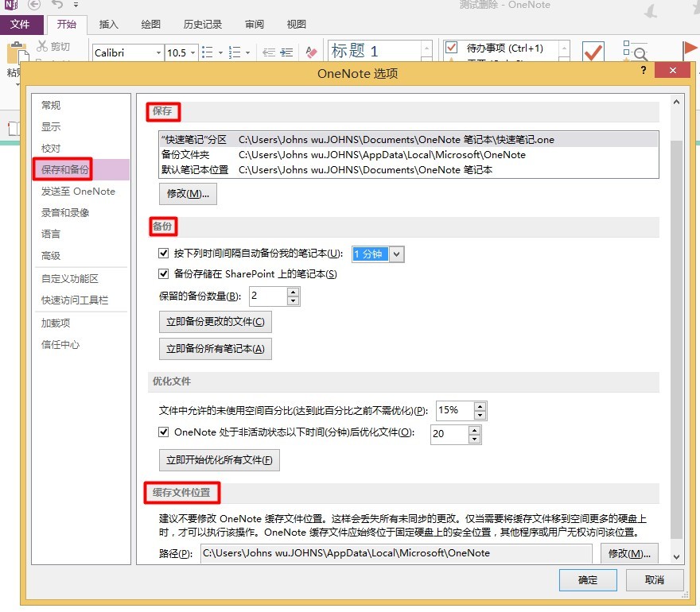Switch to the 视图 ribbon tab
Viewport: 700px width, 612px height.
[297, 25]
